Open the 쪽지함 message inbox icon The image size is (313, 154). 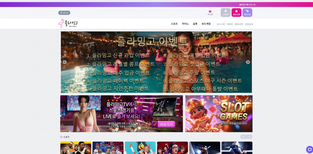(x=210, y=13)
